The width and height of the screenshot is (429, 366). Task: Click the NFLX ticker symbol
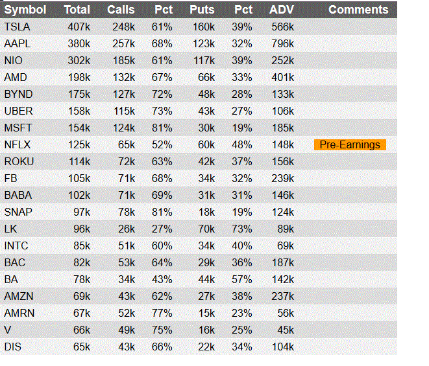pos(18,144)
